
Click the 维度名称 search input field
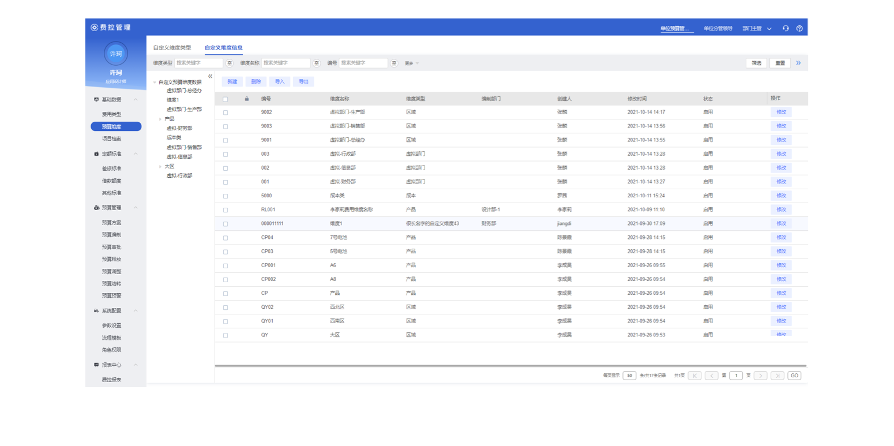pos(286,63)
